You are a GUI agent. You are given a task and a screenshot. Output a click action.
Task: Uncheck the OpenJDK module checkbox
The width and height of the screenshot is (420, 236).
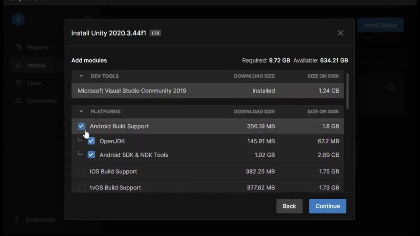point(91,141)
